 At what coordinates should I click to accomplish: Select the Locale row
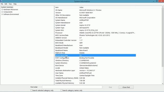95,68
